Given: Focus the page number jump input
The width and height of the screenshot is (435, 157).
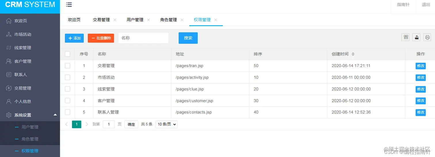Looking at the screenshot, I should [x=109, y=124].
